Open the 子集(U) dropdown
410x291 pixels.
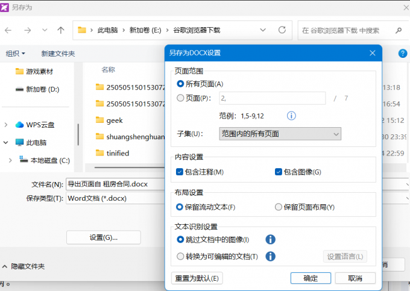pos(280,134)
